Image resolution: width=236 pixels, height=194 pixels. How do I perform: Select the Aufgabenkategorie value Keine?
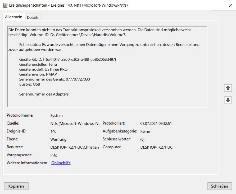pyautogui.click(x=145, y=131)
